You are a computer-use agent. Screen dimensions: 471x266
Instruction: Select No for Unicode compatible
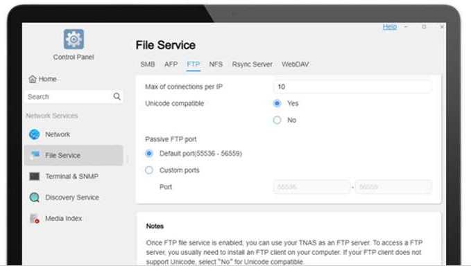pos(277,121)
